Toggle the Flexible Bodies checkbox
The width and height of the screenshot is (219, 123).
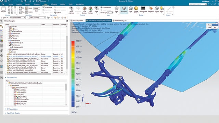10,31
